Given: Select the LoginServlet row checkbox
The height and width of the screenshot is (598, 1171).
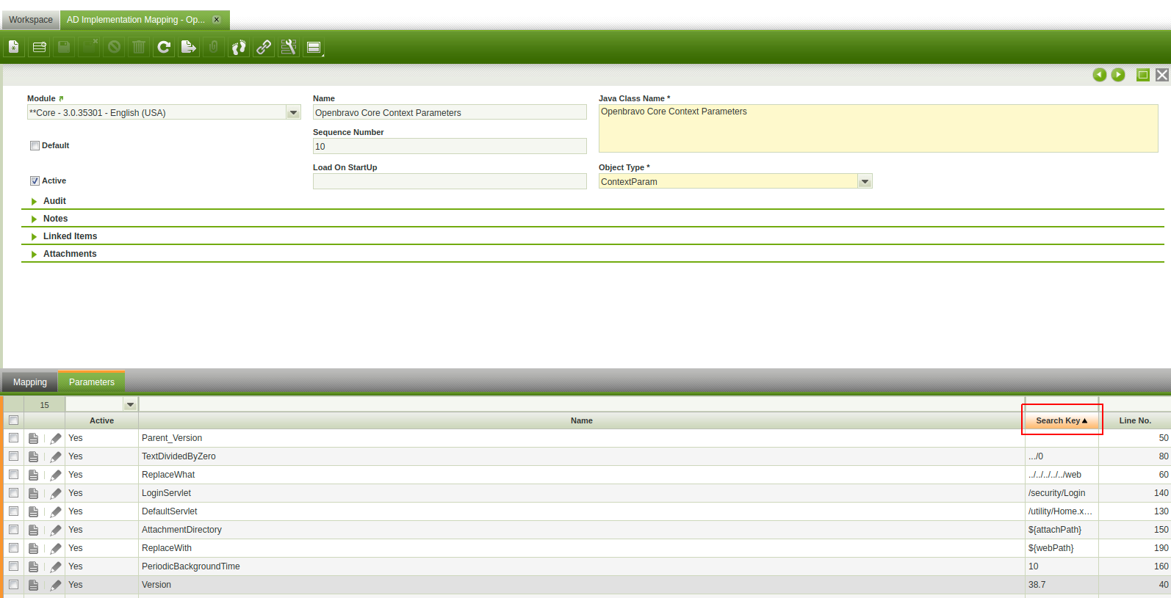Looking at the screenshot, I should tap(13, 493).
